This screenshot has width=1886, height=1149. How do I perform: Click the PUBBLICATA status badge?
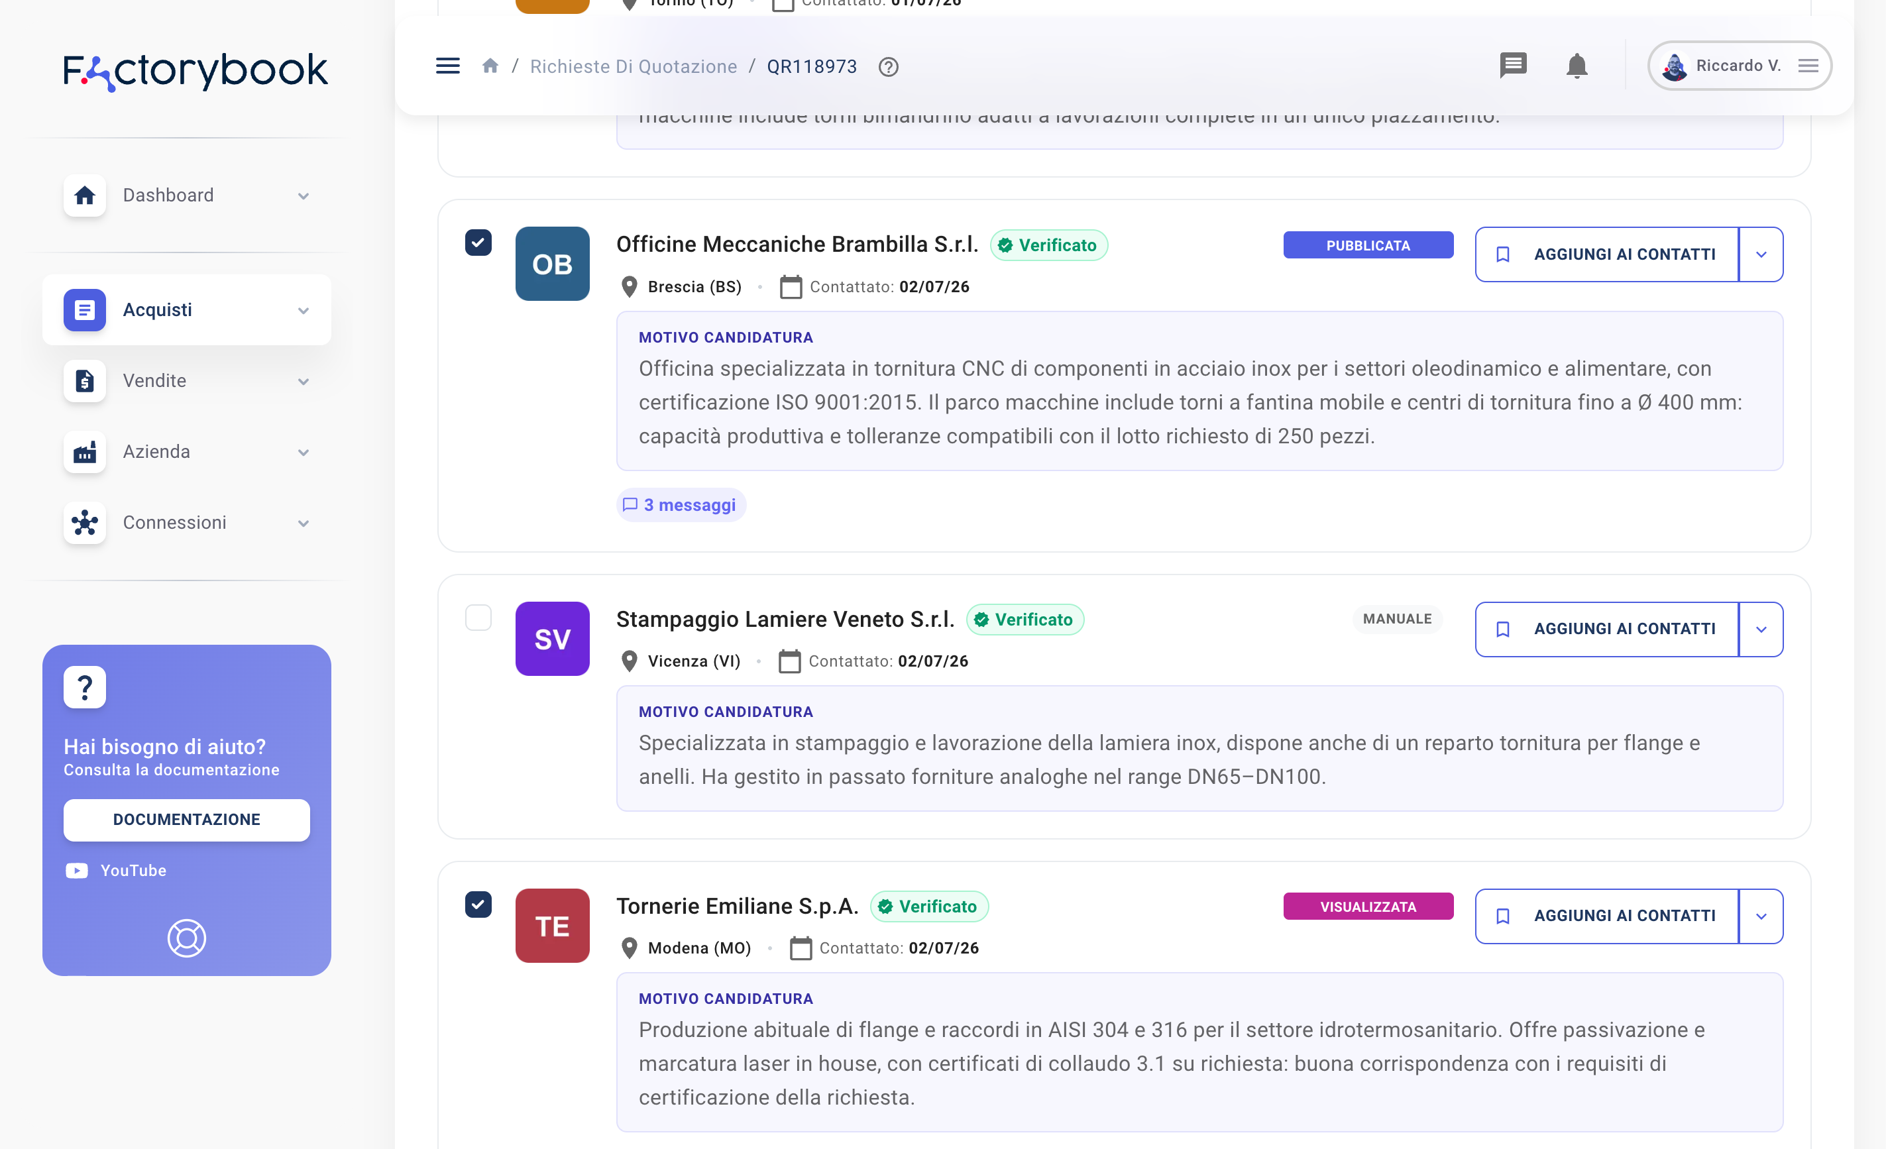(x=1368, y=245)
